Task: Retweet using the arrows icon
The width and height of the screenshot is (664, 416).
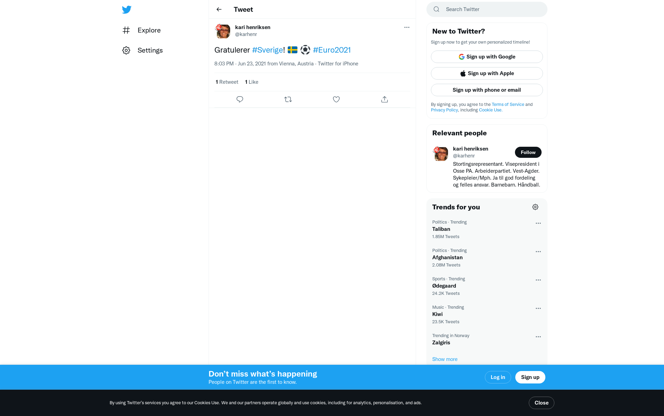Action: (x=288, y=99)
